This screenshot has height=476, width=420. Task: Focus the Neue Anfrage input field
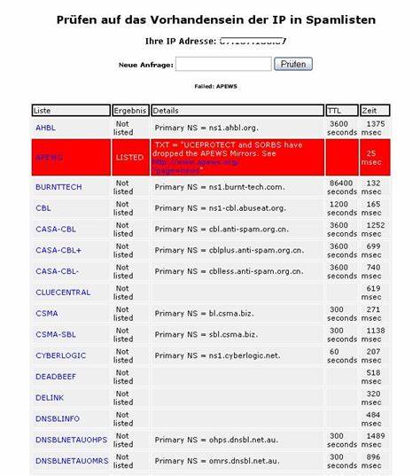223,64
